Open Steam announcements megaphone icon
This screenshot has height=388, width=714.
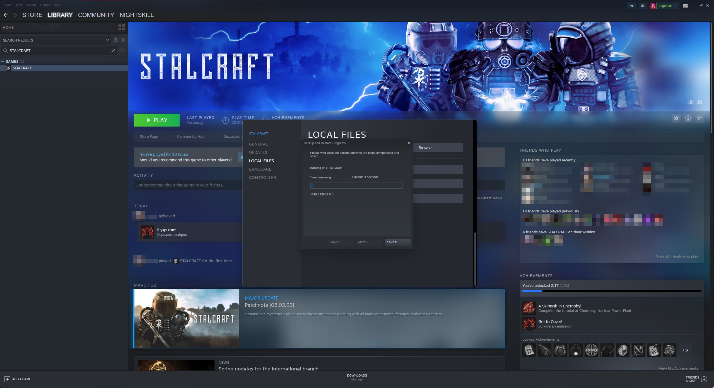(632, 6)
